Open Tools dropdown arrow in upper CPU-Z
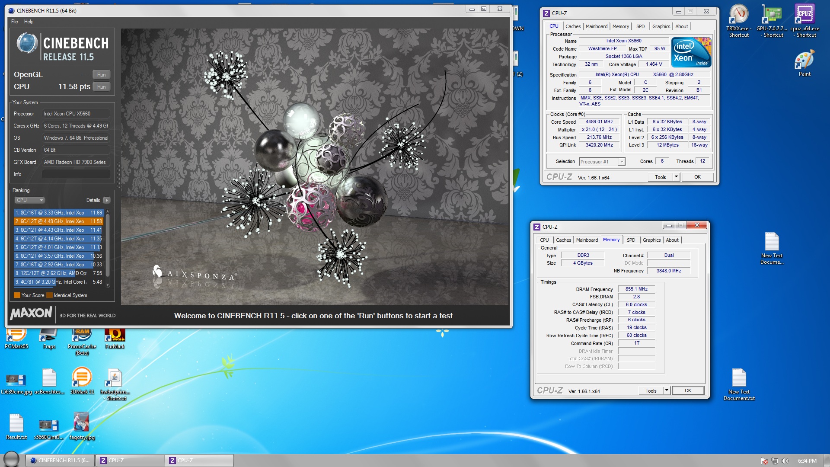Viewport: 830px width, 467px height. 676,177
